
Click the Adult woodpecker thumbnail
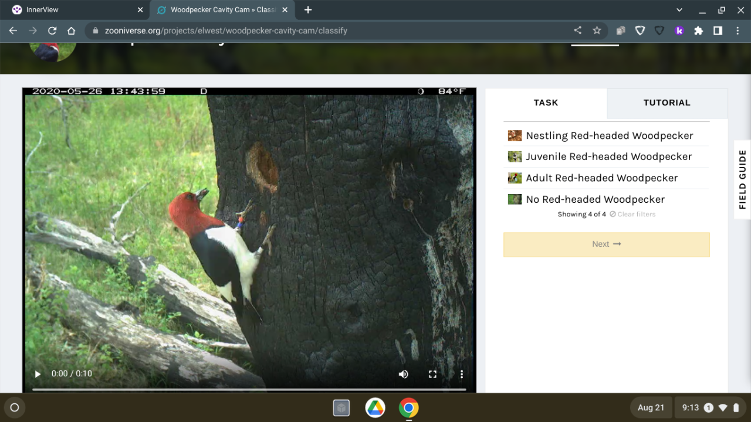pos(515,178)
